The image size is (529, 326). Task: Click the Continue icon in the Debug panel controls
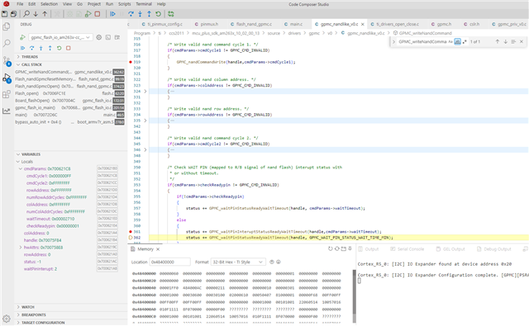23,48
